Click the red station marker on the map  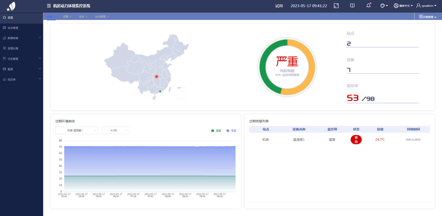156,77
